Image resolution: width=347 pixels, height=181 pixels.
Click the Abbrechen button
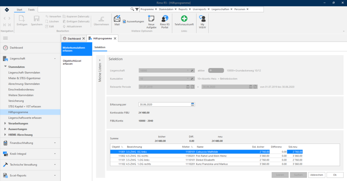[317, 175]
